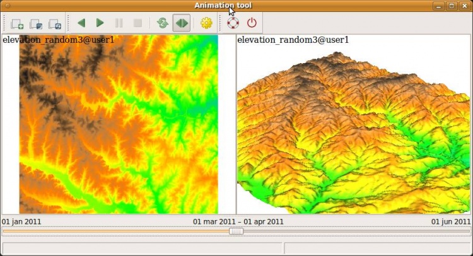Click the 3D terrain view on the right
This screenshot has height=256, width=473.
tap(353, 132)
